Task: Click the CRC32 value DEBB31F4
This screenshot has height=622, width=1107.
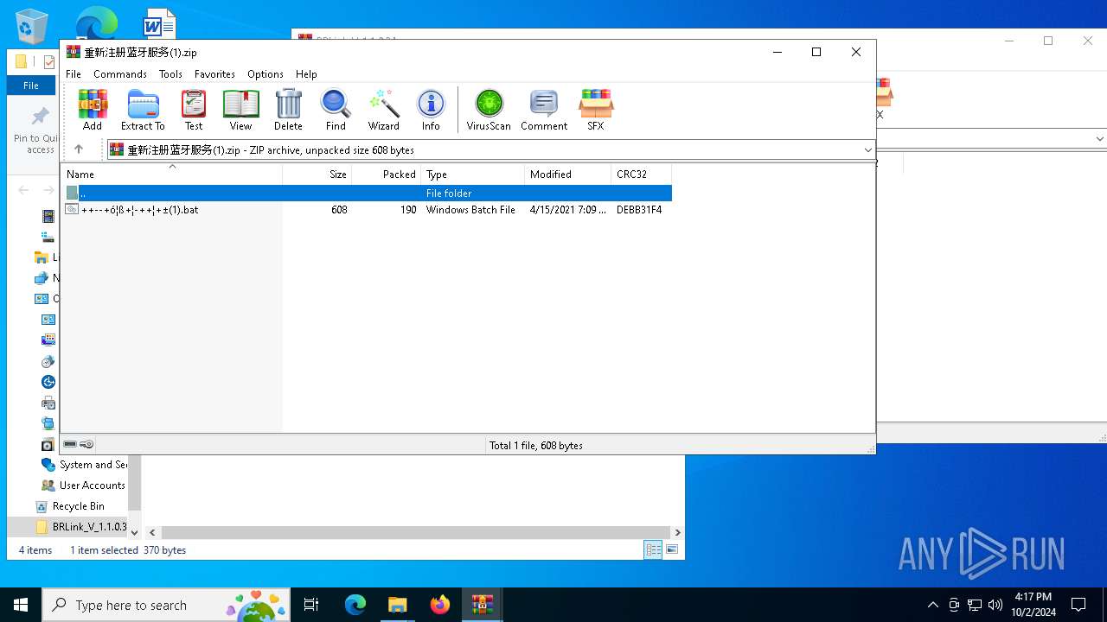Action: 639,210
